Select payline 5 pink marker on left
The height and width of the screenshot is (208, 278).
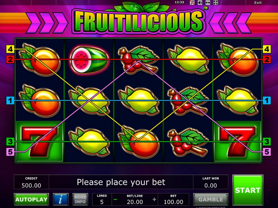(10, 152)
